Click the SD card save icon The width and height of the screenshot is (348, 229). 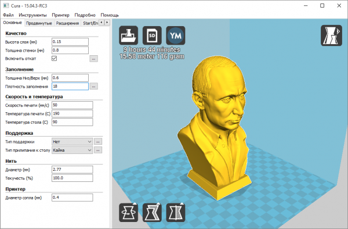click(x=152, y=35)
